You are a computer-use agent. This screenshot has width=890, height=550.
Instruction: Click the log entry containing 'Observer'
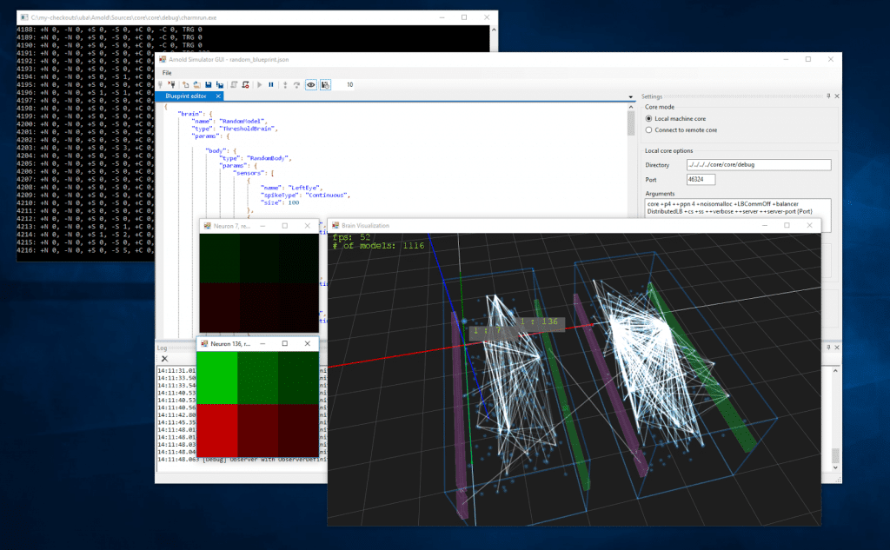click(242, 459)
